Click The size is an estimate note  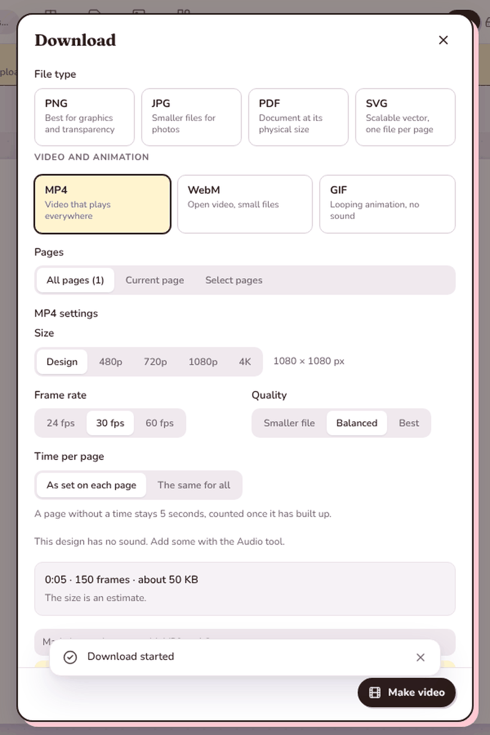click(x=95, y=598)
